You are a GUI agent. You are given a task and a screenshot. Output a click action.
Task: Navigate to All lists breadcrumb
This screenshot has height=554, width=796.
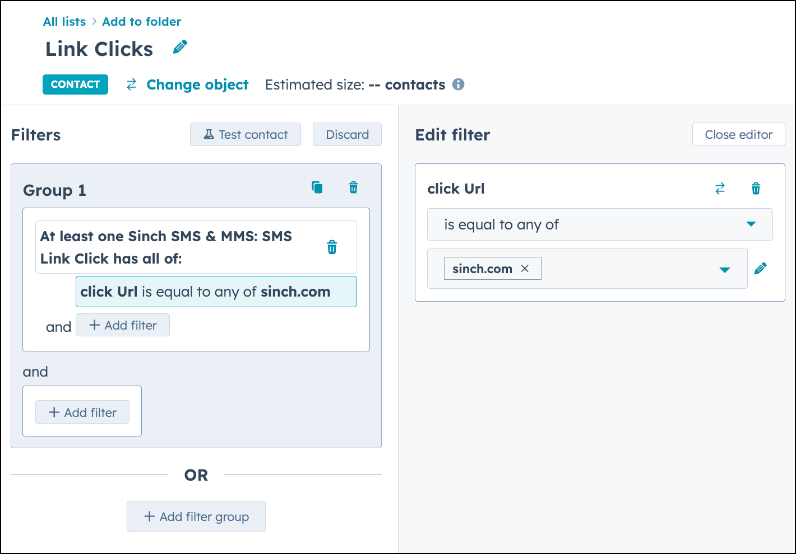pyautogui.click(x=64, y=21)
